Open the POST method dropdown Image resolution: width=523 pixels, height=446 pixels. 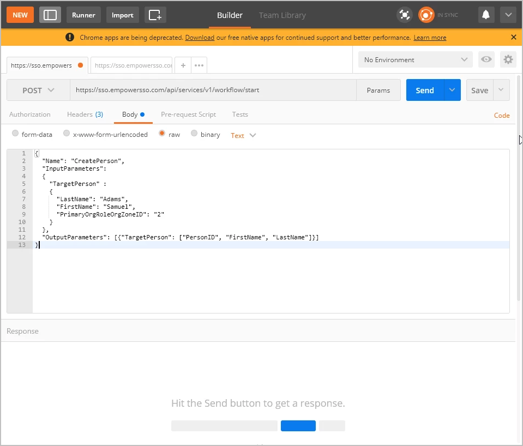[x=38, y=91]
